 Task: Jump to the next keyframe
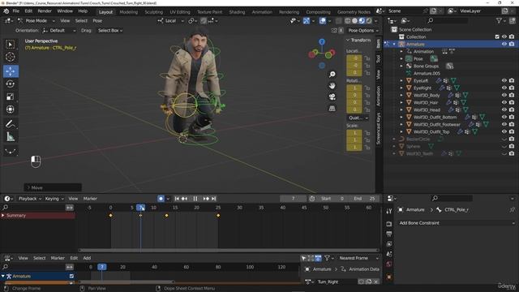pos(206,199)
